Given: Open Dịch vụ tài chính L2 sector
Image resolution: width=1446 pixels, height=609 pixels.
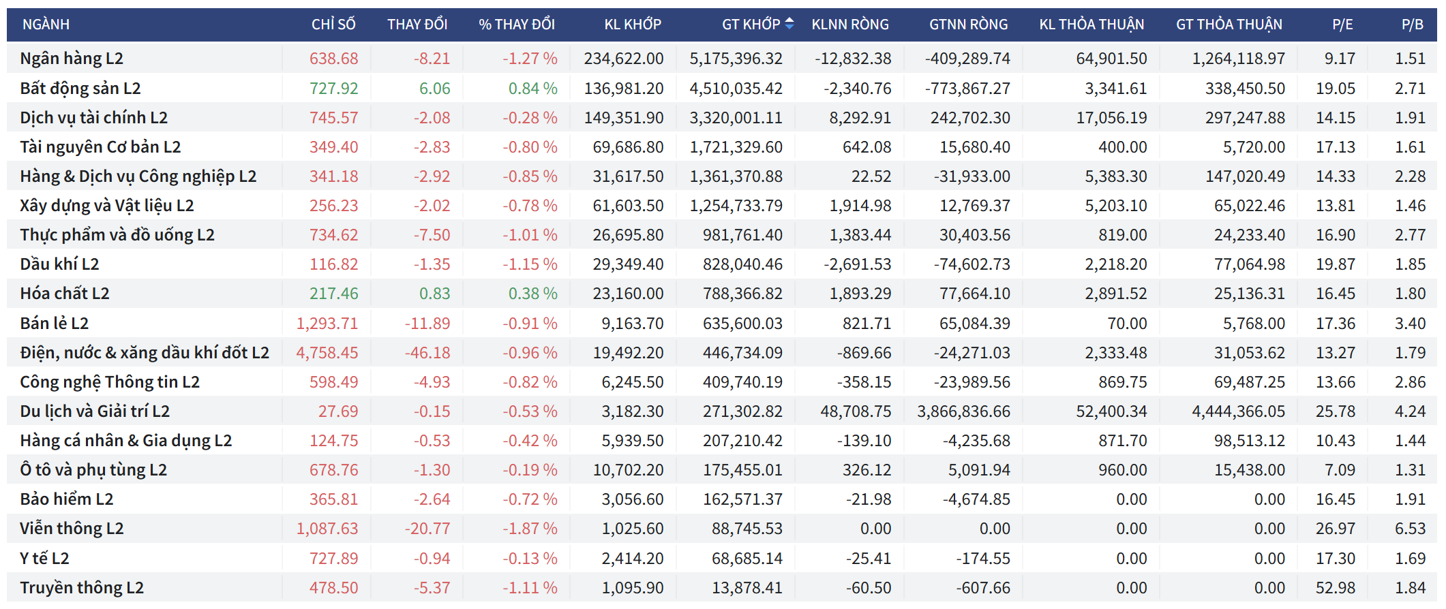Looking at the screenshot, I should pos(93,118).
